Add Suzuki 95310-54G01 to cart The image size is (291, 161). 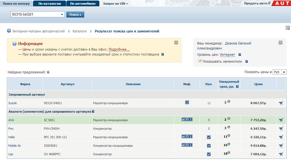pos(281,103)
